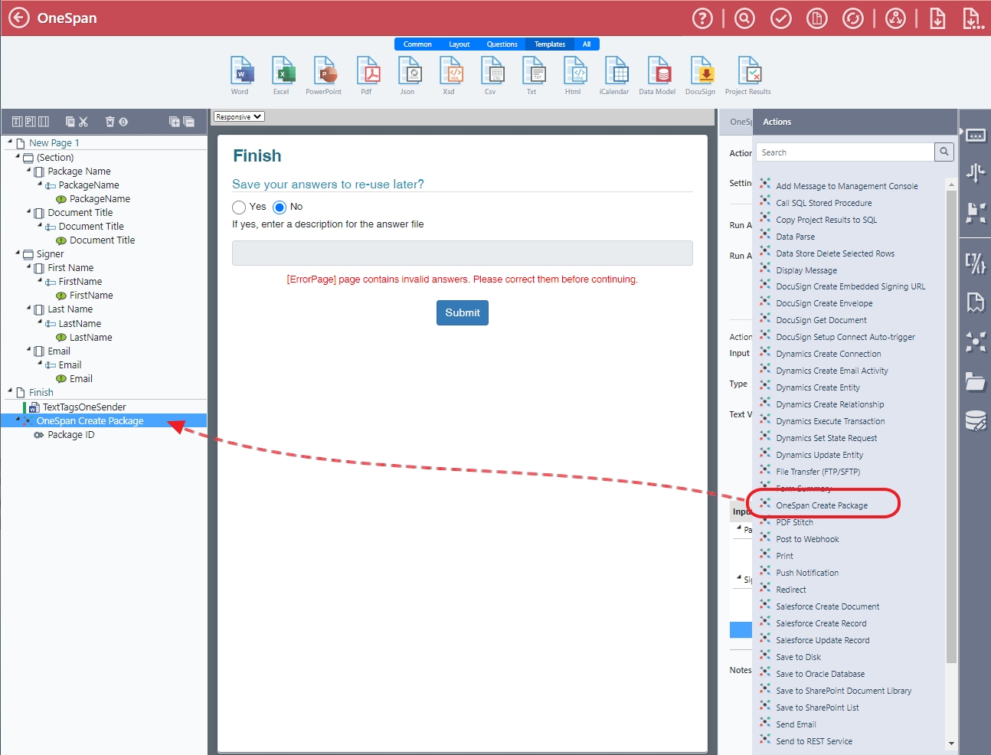Screen dimensions: 991x755
Task: Collapse the Package Name question node
Action: point(29,170)
